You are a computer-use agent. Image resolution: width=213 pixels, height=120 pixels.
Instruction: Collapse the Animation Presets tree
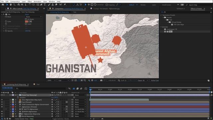(x=161, y=15)
